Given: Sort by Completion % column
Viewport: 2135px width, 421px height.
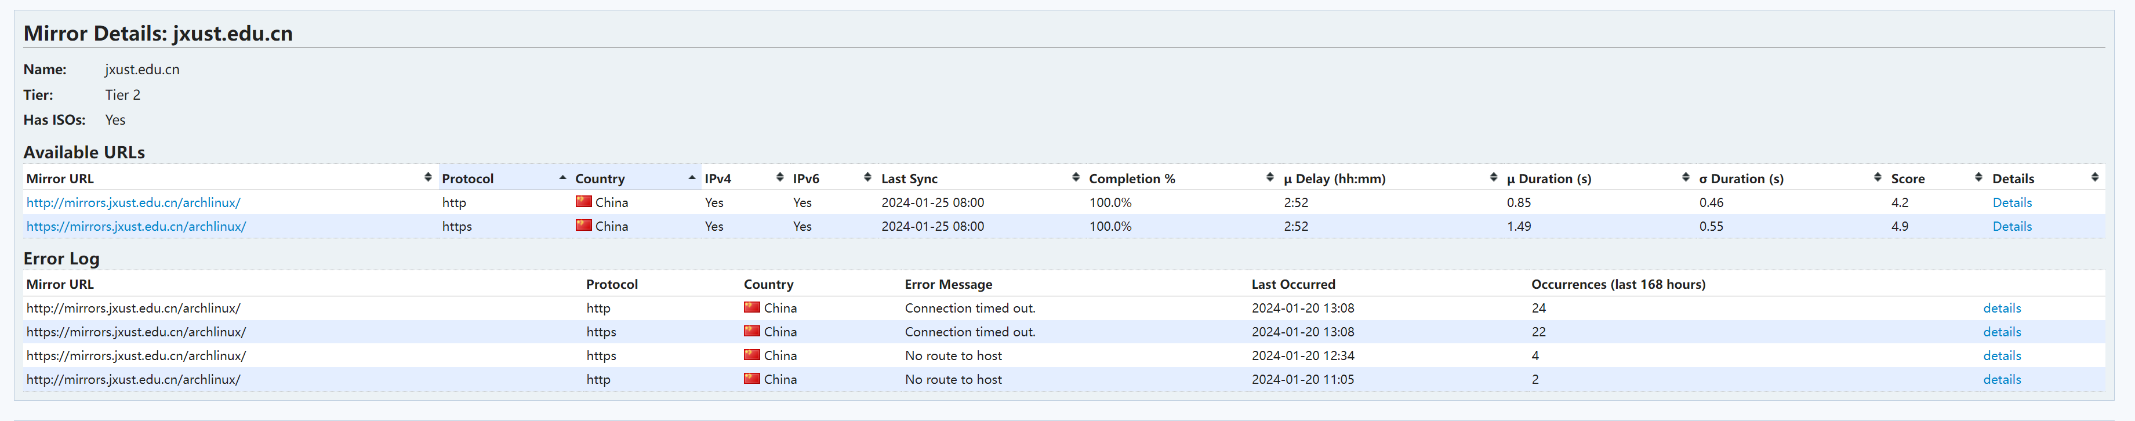Looking at the screenshot, I should coord(1182,178).
